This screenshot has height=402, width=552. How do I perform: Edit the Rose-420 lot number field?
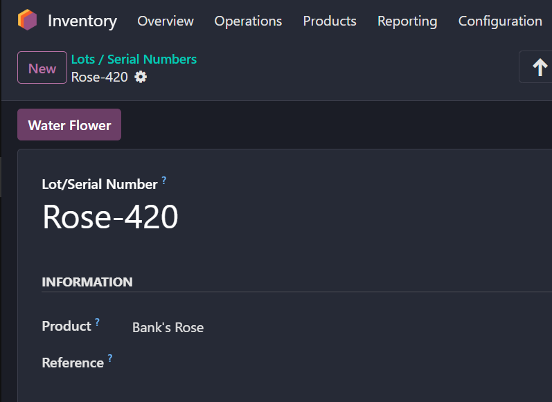coord(111,217)
